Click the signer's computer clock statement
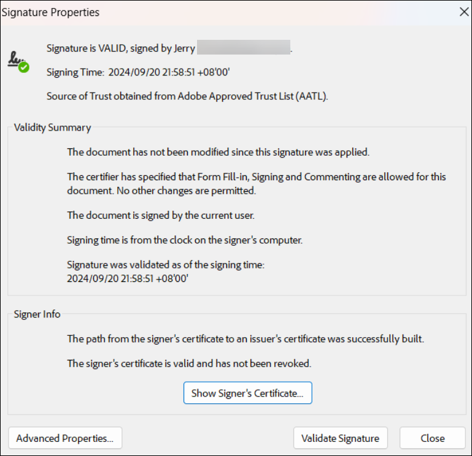Viewport: 472px width, 456px height. coord(184,240)
